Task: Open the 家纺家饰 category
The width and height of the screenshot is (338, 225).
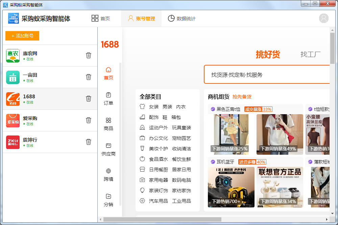Action: [x=182, y=191]
